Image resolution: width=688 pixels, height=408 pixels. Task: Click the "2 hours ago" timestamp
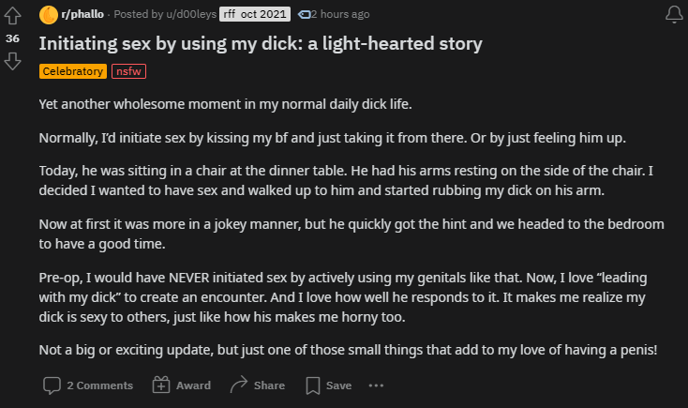[x=339, y=14]
